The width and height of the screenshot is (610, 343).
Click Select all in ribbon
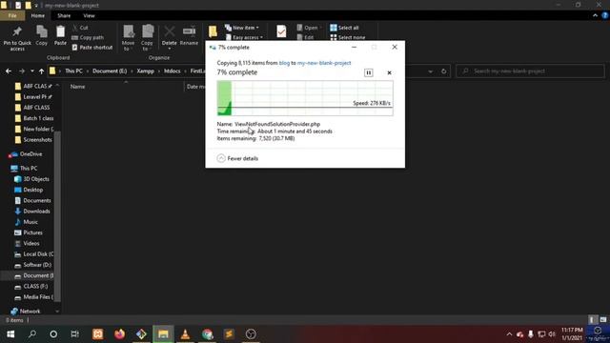pos(344,28)
